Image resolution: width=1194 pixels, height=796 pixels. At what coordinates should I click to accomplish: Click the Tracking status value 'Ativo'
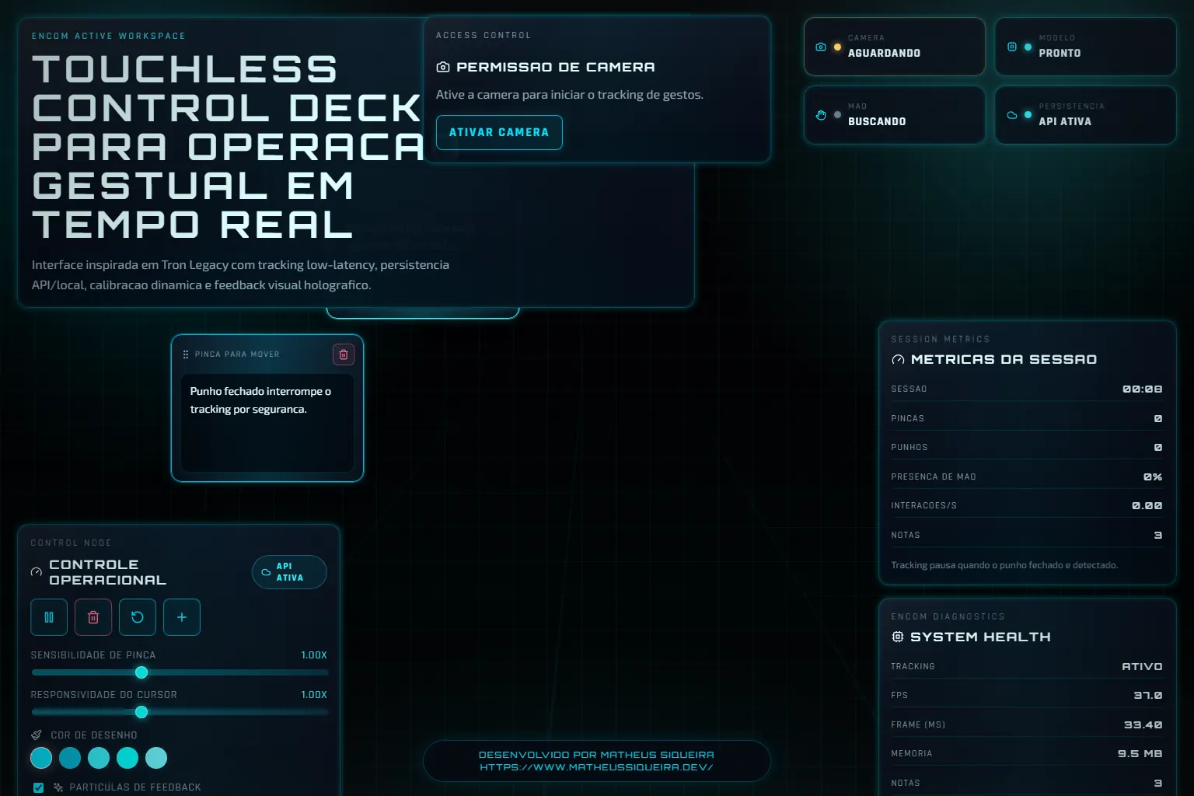(1143, 667)
